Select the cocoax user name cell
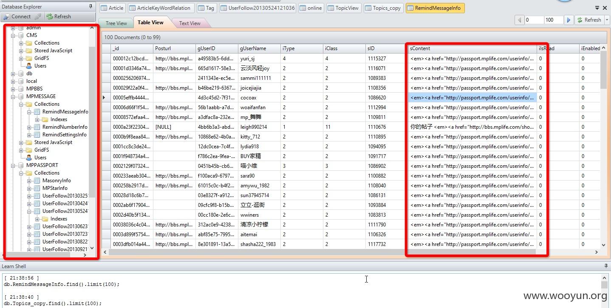Viewport: 611px width, 308px height. coord(259,98)
